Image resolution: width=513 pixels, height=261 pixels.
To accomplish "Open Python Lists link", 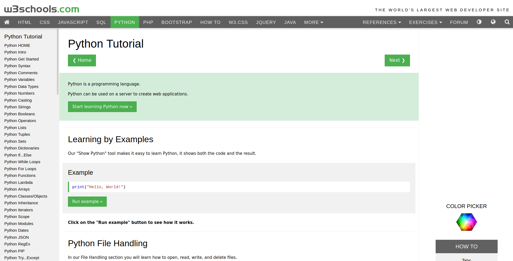I will pos(15,128).
